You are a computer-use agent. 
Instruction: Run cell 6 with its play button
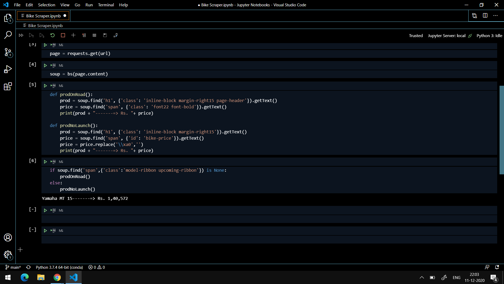(x=45, y=162)
